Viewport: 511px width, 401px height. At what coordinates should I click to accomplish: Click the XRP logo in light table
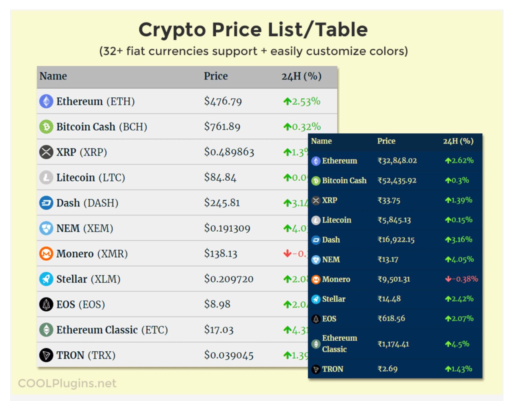[46, 152]
